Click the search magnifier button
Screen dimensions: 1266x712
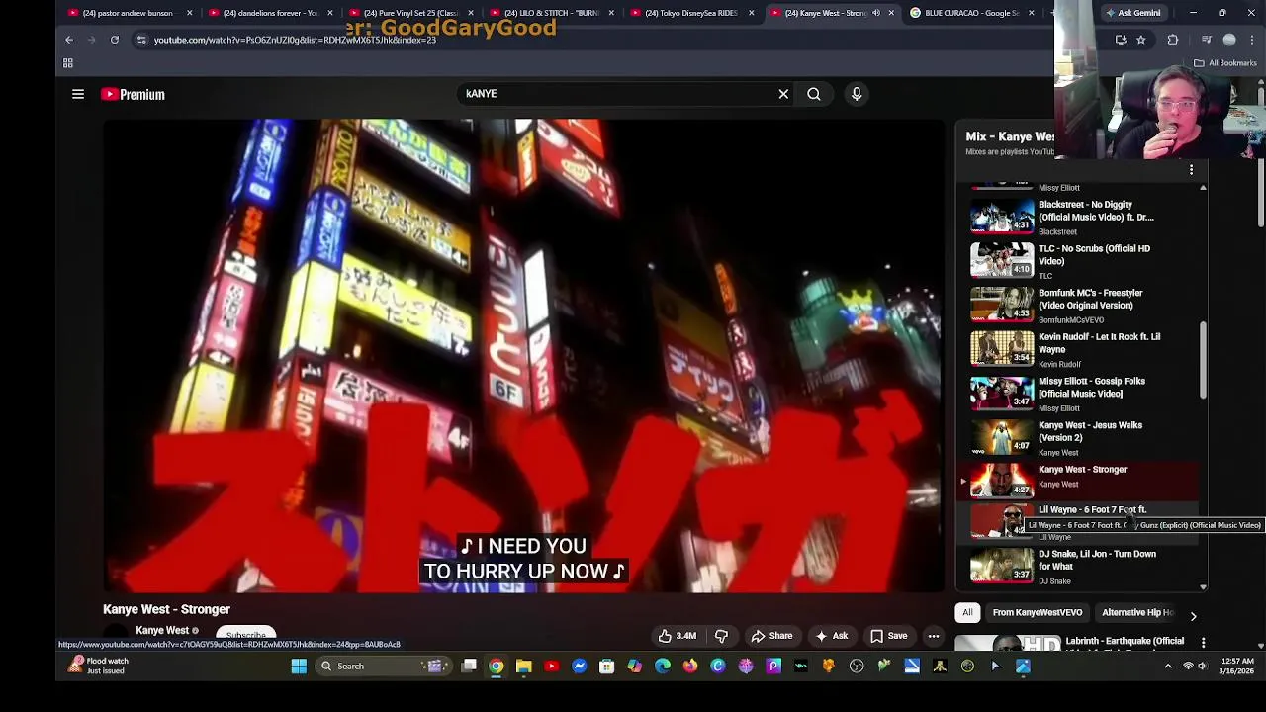point(814,94)
